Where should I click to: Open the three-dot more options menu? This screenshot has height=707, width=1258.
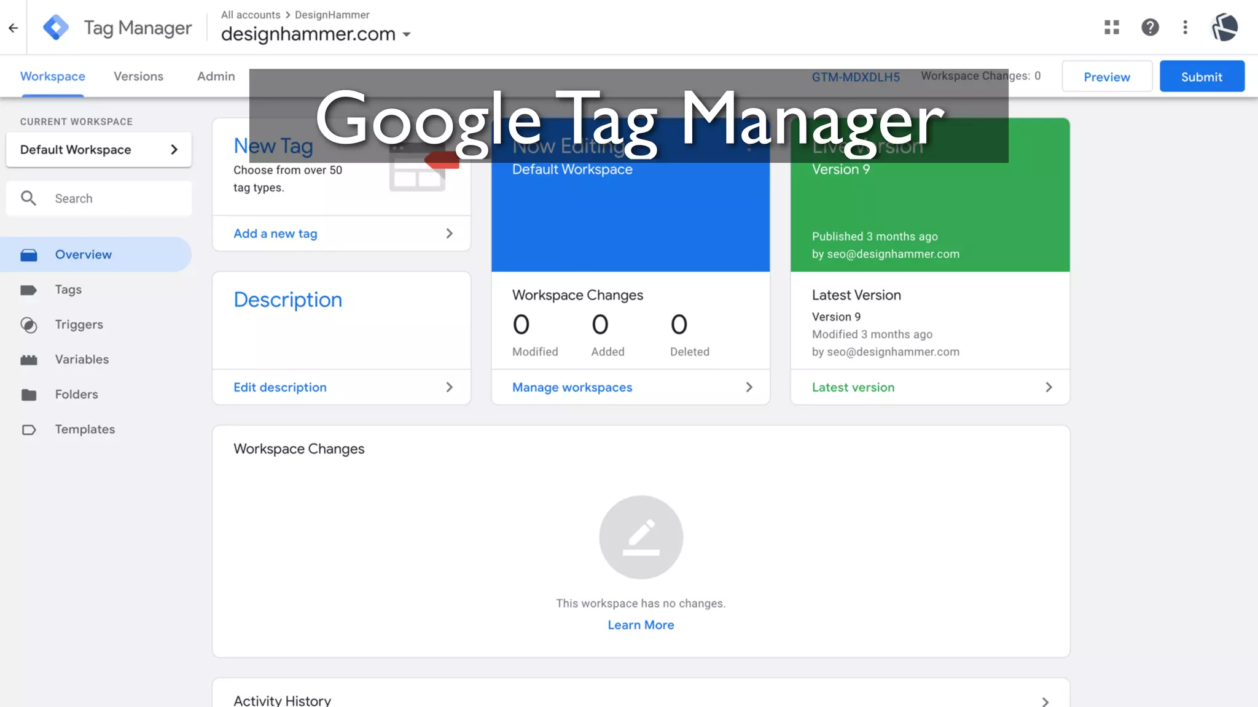pos(1186,27)
